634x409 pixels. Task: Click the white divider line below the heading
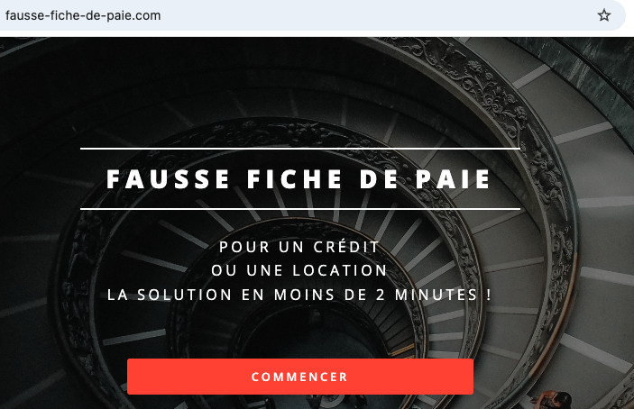(300, 209)
